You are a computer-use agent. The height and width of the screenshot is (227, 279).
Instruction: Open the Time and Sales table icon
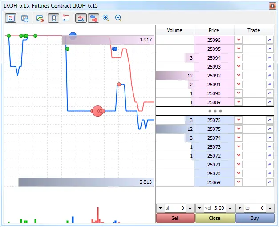click(25, 18)
